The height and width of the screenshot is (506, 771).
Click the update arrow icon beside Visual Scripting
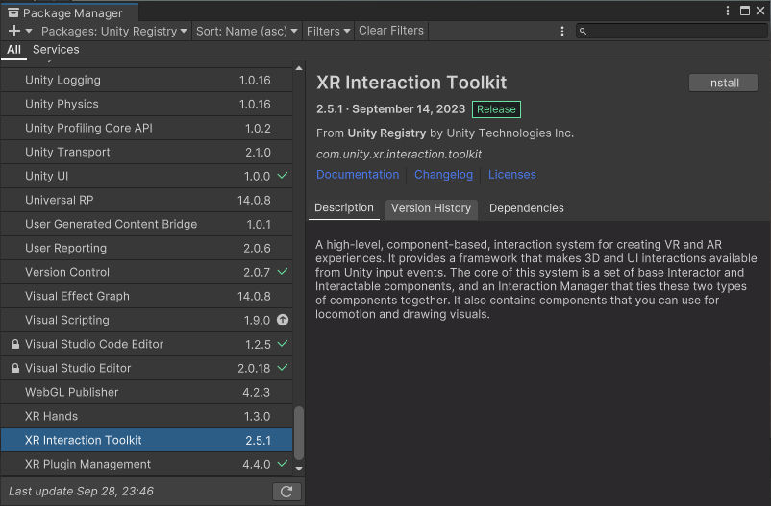[283, 320]
